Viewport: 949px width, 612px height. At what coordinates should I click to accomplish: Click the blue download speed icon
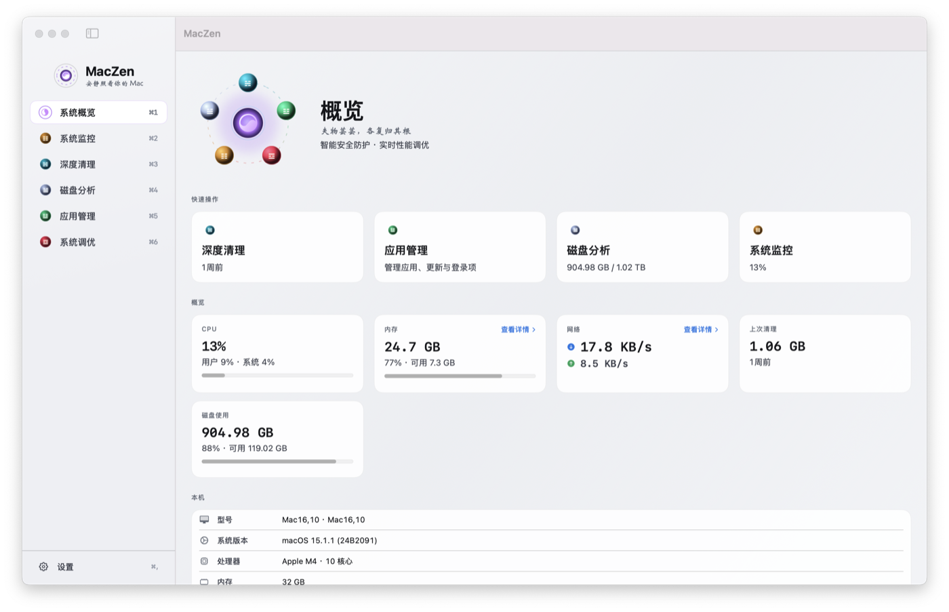(571, 347)
